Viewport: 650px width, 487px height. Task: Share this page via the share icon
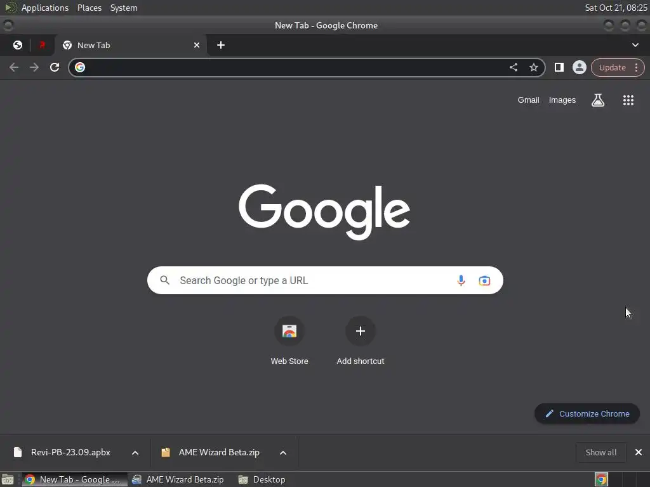(513, 67)
